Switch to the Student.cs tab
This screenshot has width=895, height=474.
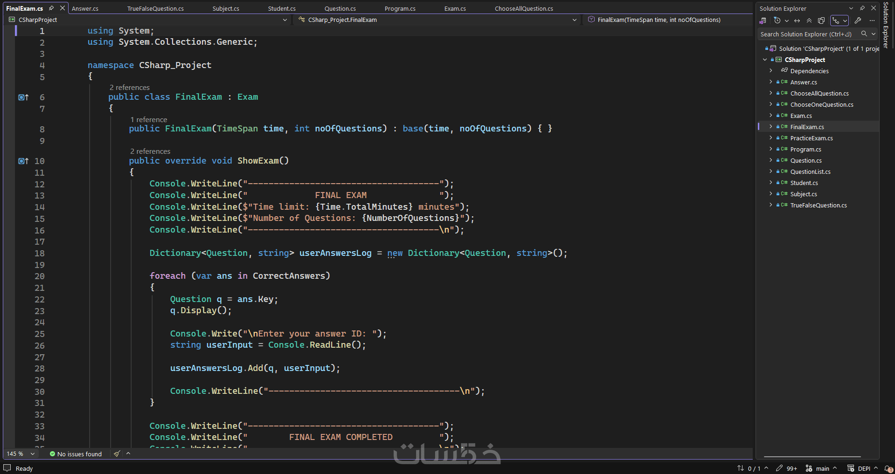point(282,8)
